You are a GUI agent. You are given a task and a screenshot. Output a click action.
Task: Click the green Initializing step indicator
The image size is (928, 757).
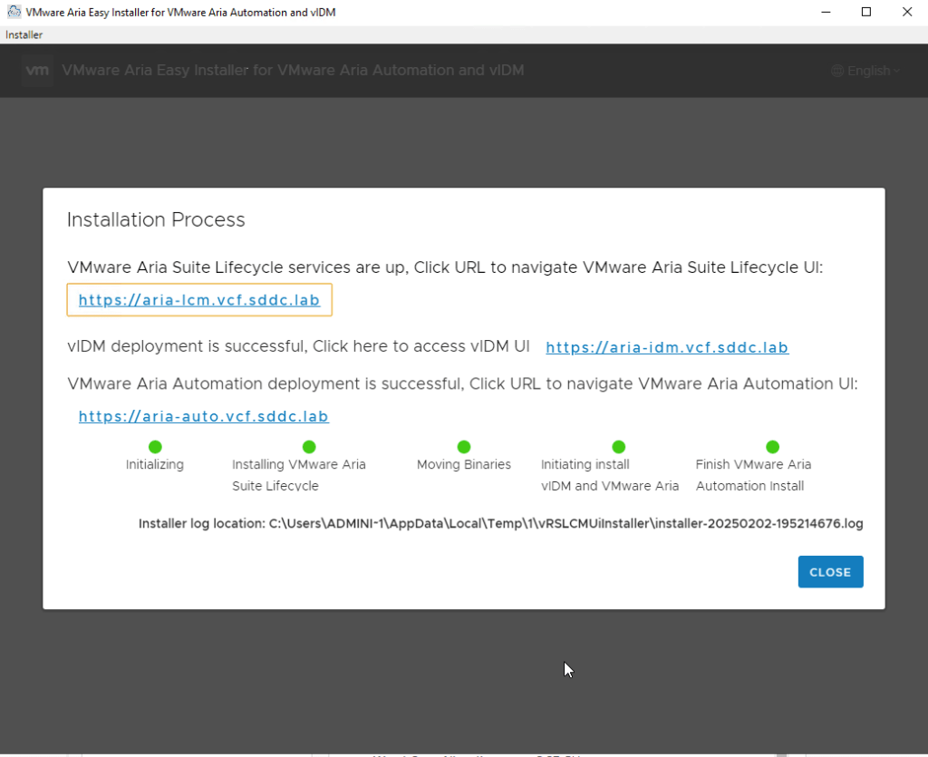click(155, 447)
